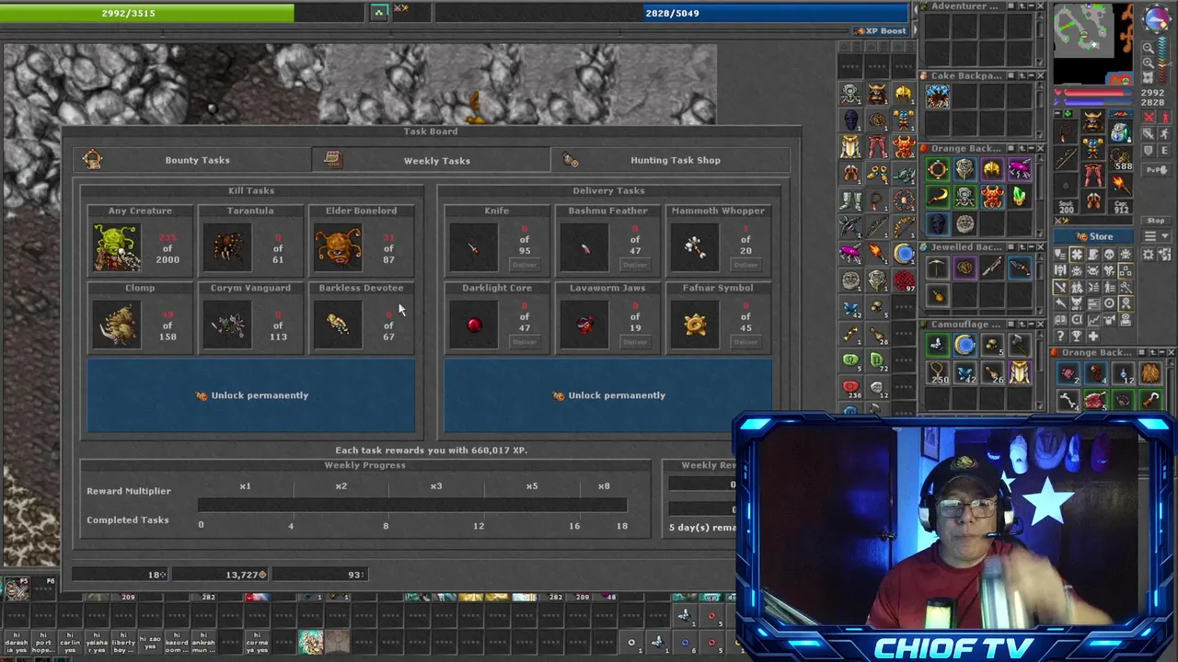The image size is (1178, 662).
Task: Expand the right arrow beside XP Boost
Action: click(916, 29)
